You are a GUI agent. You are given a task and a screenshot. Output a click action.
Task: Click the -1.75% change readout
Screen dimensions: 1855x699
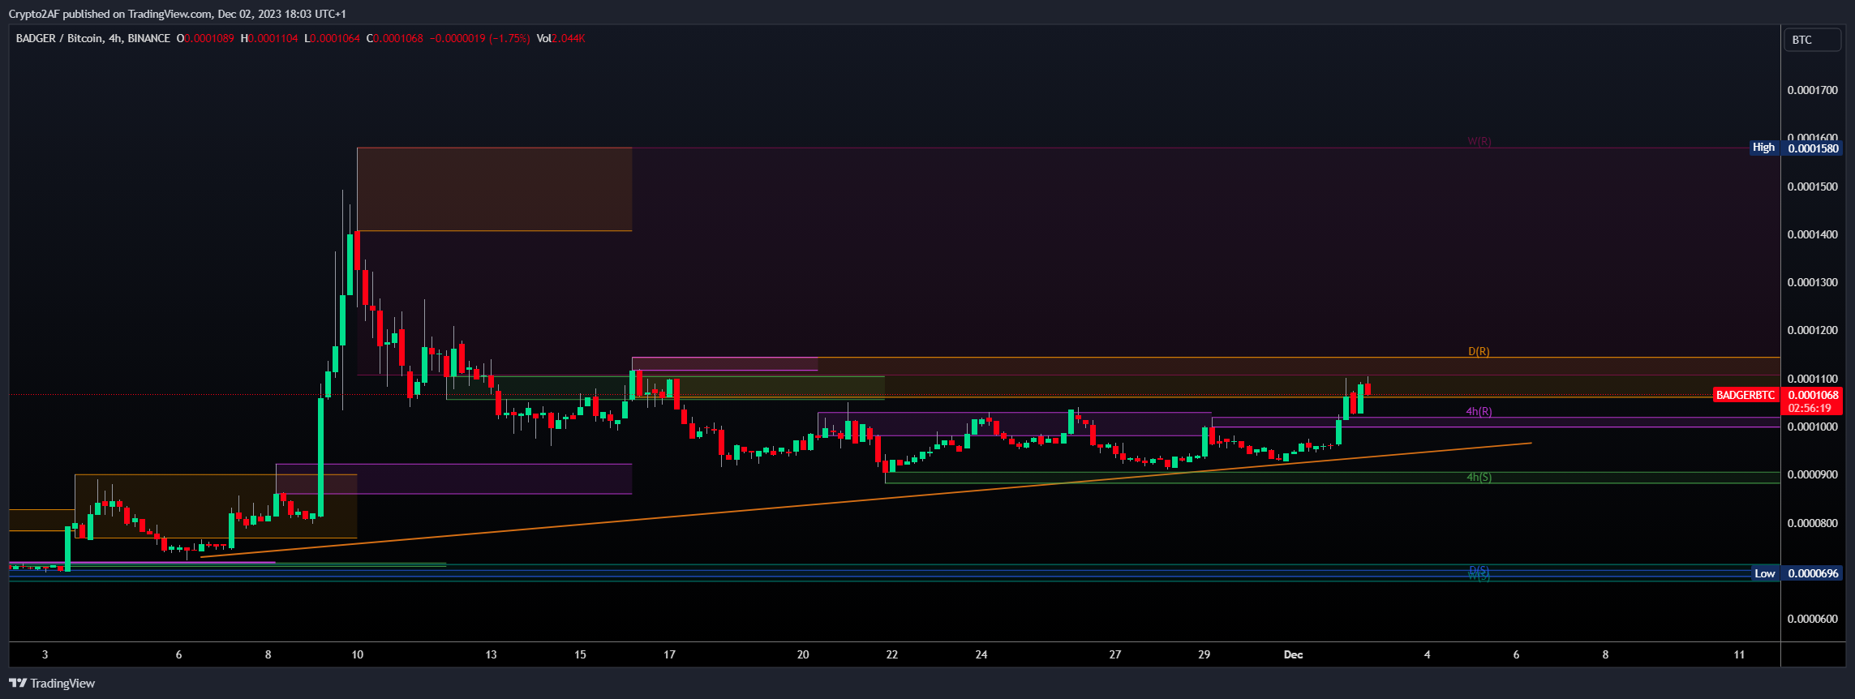pos(509,38)
